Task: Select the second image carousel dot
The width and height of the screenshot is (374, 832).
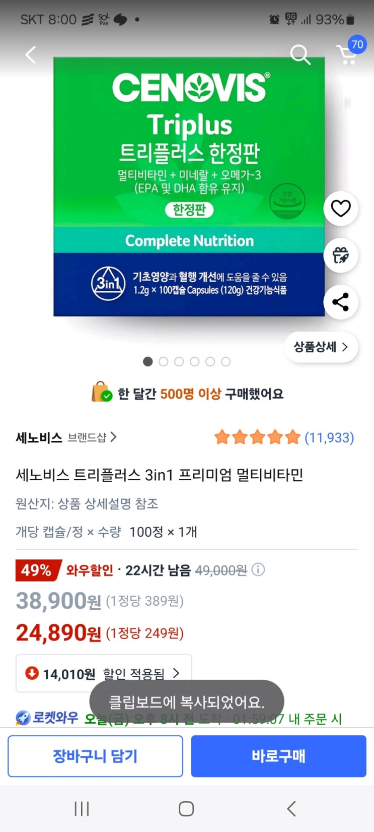Action: pyautogui.click(x=163, y=361)
